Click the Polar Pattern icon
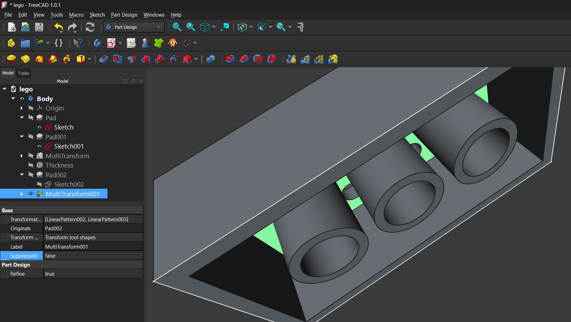Screen dimensions: 571x322 [319, 59]
